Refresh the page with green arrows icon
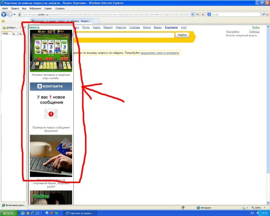Viewport: 270px width, 216px height. click(x=198, y=14)
